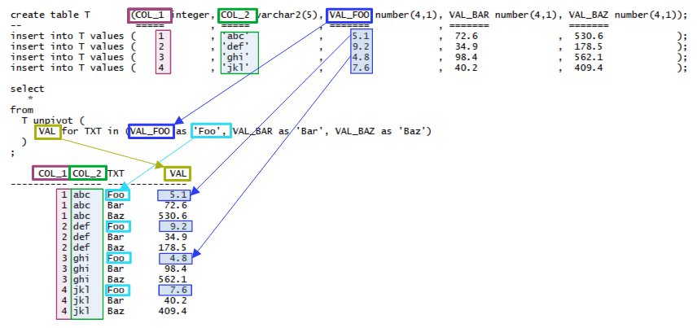
Task: Click 'def' string in the second insert statement
Action: tap(237, 46)
